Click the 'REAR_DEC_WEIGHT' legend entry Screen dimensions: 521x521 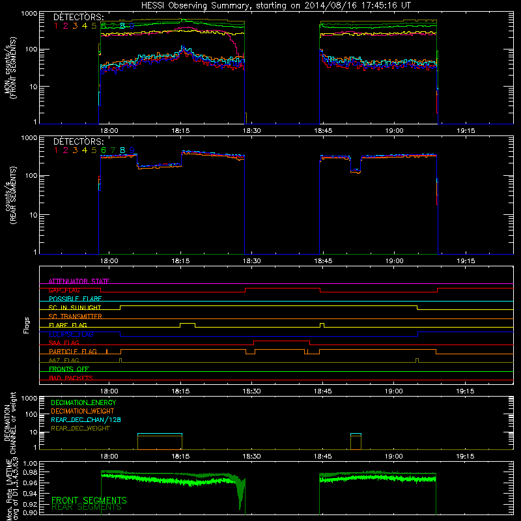click(x=80, y=429)
